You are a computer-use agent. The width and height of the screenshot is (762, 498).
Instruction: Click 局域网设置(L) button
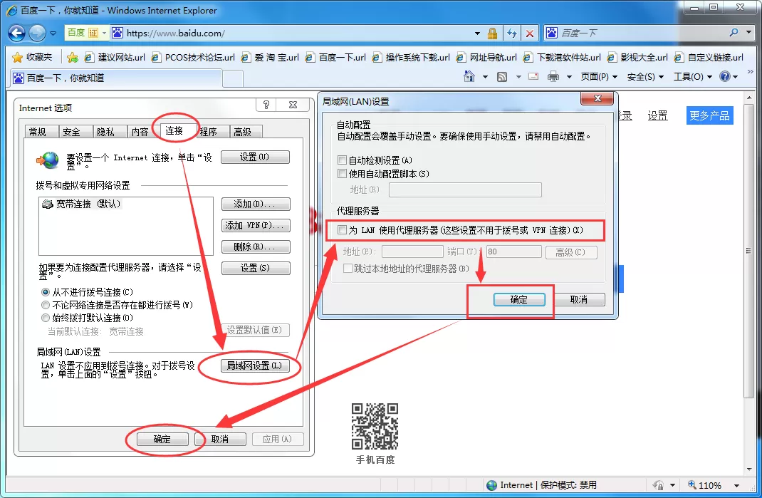(x=255, y=365)
